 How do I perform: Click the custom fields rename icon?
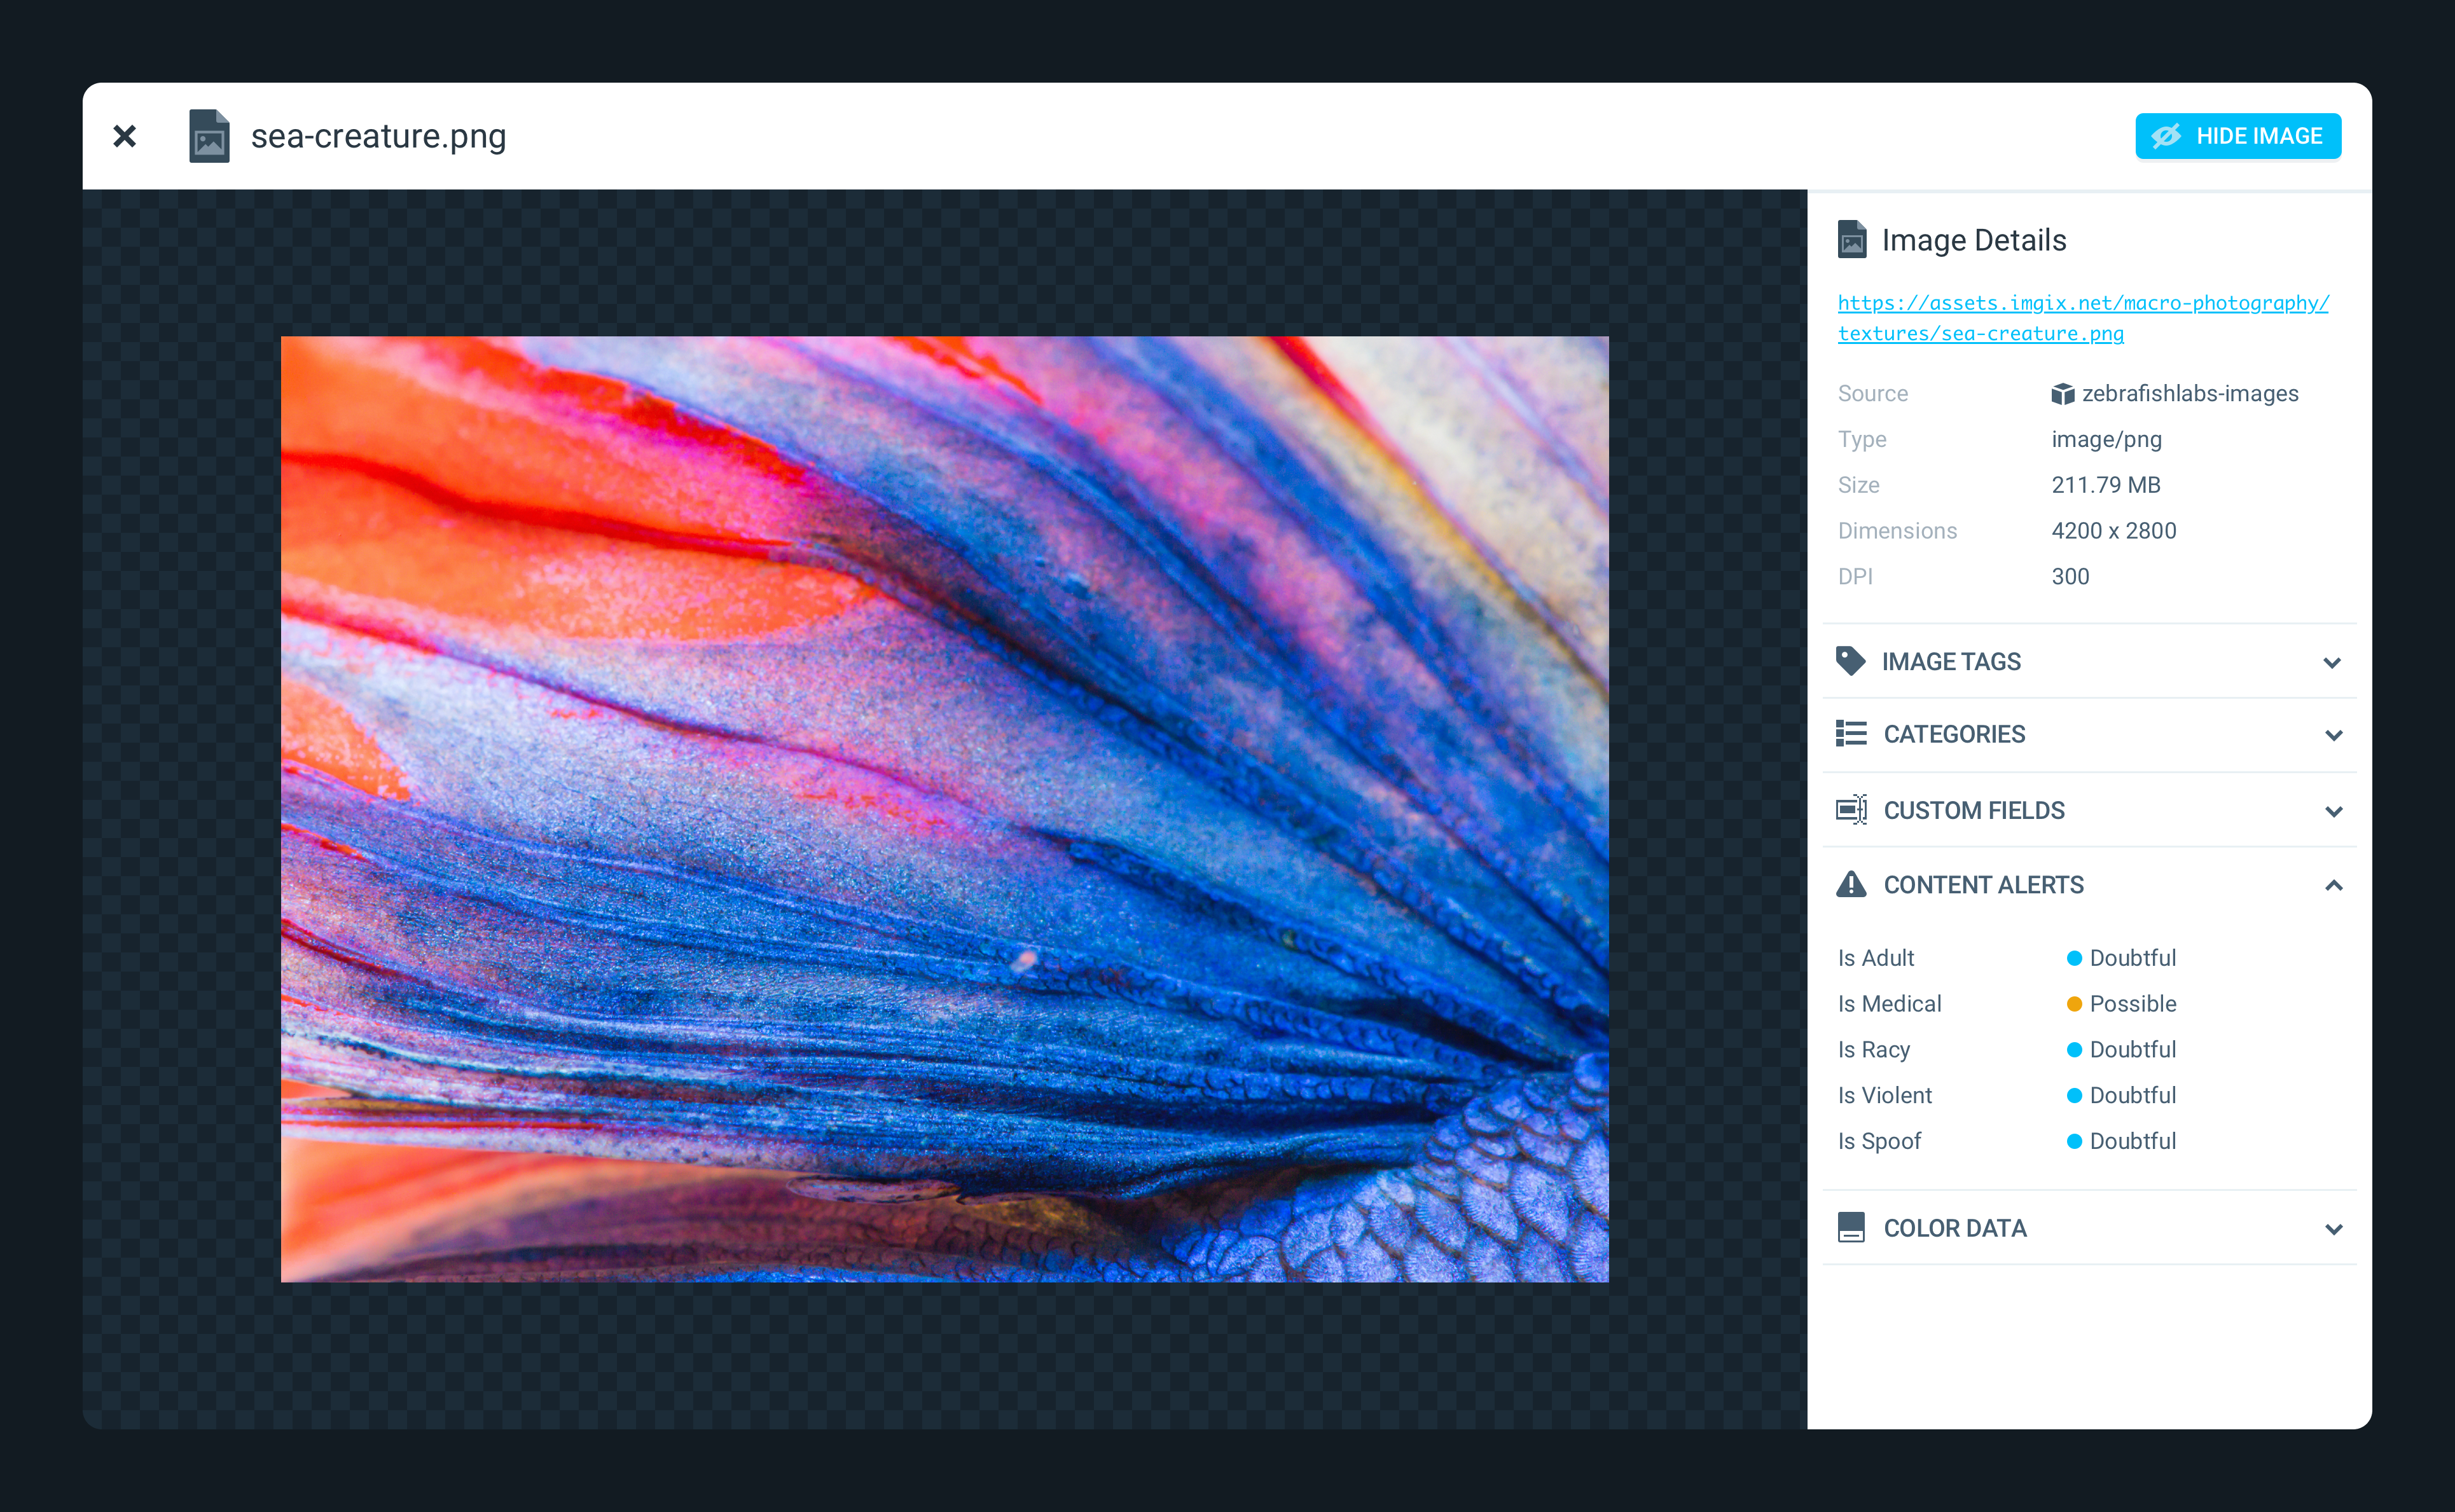(x=1852, y=810)
